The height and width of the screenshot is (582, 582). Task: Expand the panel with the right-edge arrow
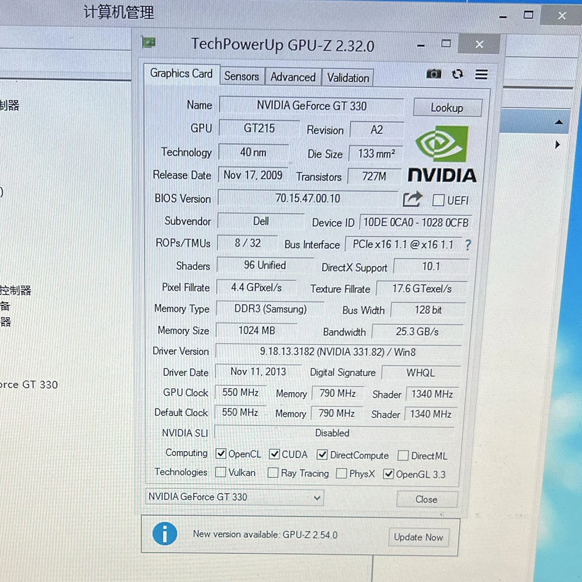coord(556,144)
